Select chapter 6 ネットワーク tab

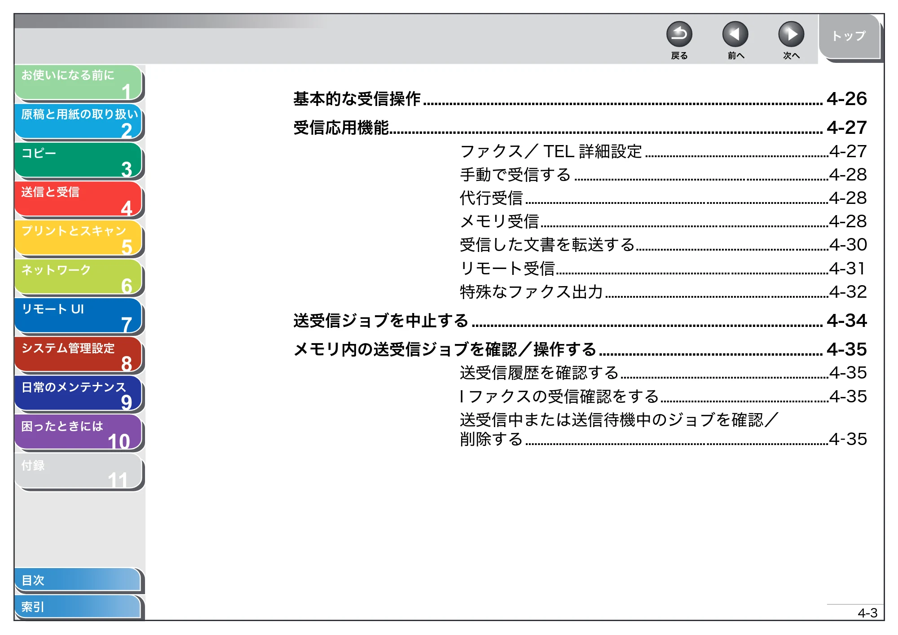(79, 277)
